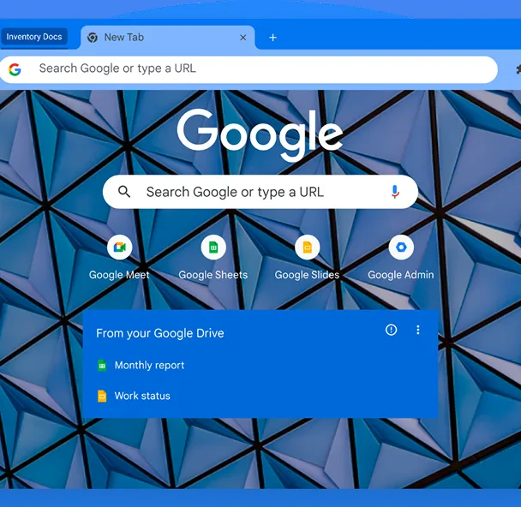Click the Chrome icon on New Tab
521x507 pixels.
93,38
